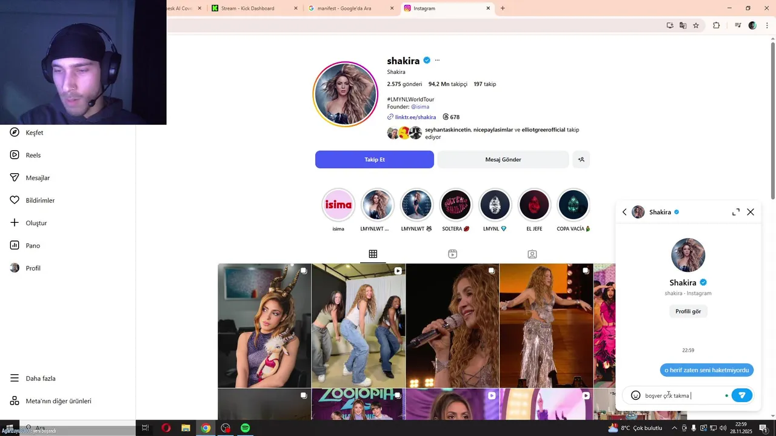The width and height of the screenshot is (776, 436).
Task: Click the suggested accounts person-plus button
Action: 581,159
